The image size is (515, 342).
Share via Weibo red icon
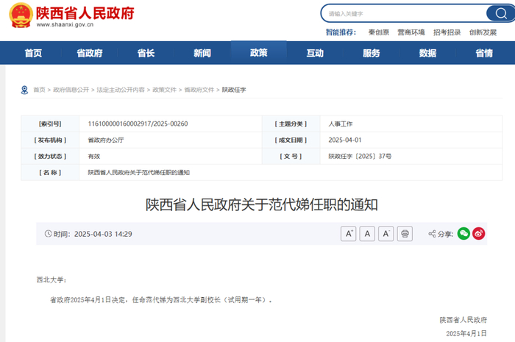[x=478, y=234]
